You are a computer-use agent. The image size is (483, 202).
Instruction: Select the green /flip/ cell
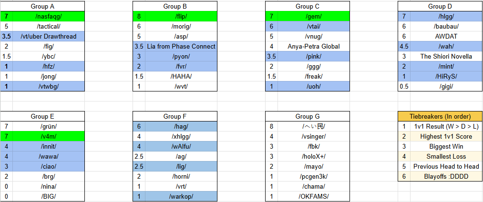tap(181, 16)
